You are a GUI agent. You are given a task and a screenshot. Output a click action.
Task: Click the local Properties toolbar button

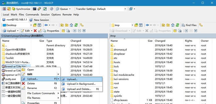(51, 31)
